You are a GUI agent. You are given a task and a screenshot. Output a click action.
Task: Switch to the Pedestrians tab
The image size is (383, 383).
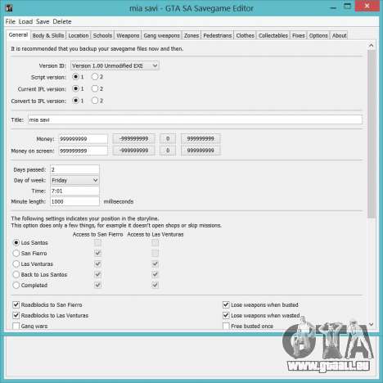pyautogui.click(x=218, y=35)
